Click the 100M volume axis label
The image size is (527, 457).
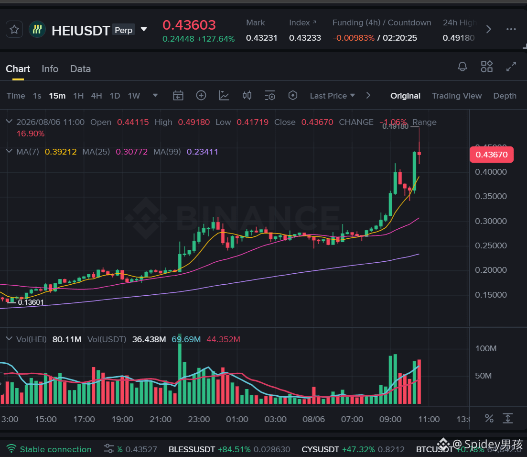tap(485, 348)
